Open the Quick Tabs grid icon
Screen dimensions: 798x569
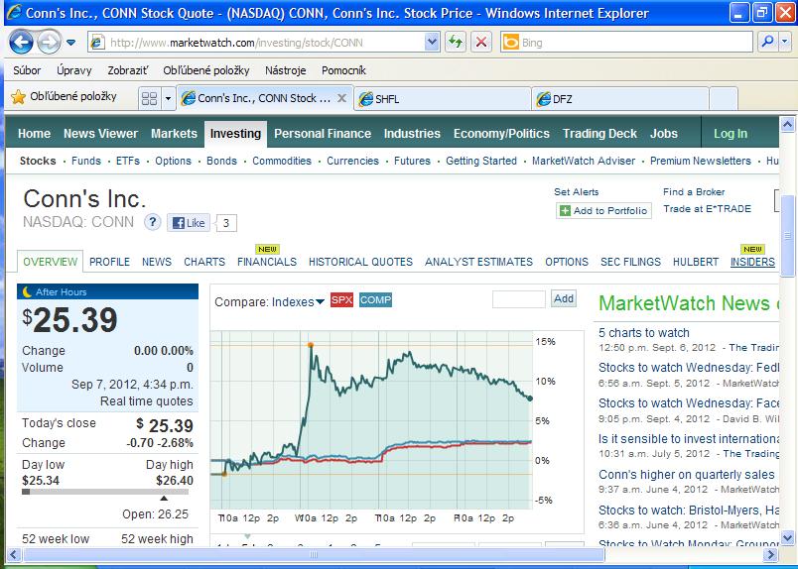point(149,98)
